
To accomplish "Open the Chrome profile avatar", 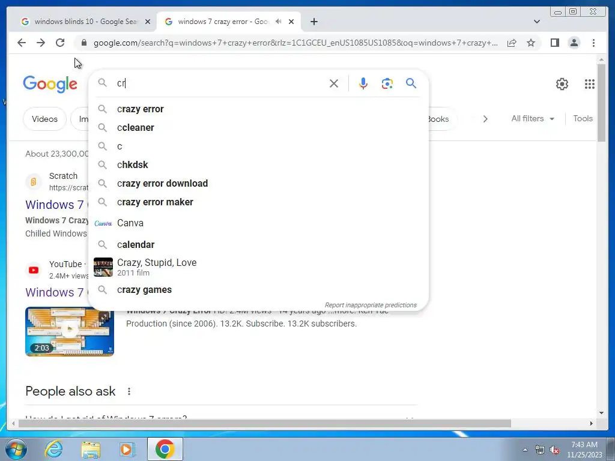I will [574, 43].
